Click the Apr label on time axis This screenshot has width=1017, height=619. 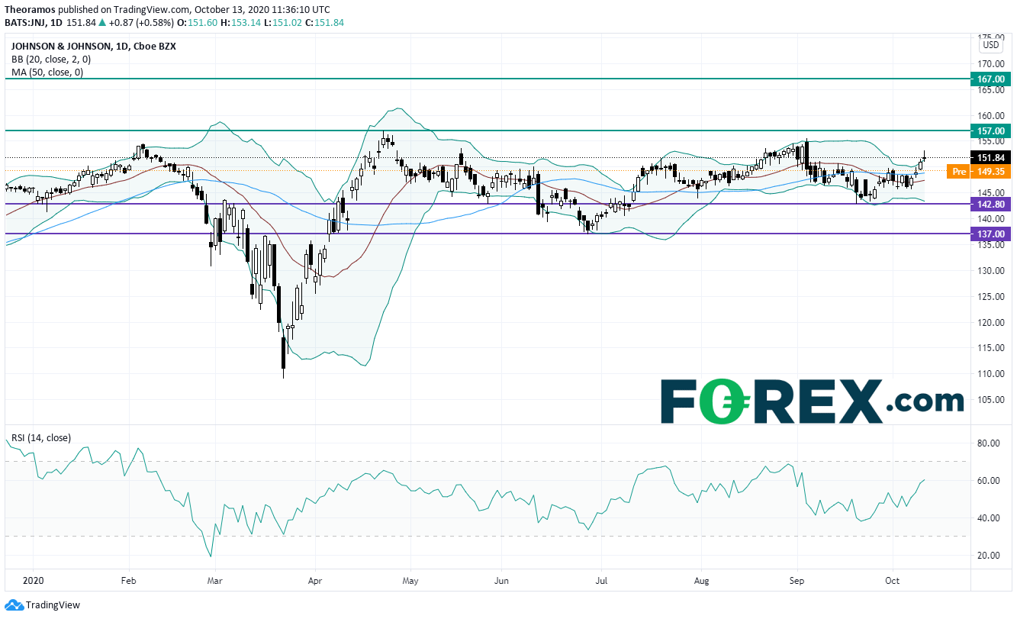pos(314,581)
